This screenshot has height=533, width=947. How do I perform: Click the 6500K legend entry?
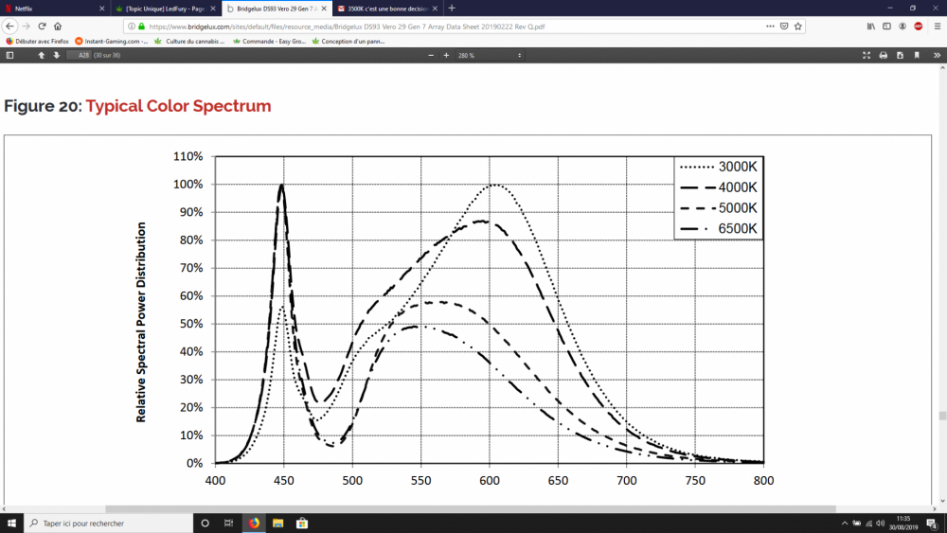718,229
